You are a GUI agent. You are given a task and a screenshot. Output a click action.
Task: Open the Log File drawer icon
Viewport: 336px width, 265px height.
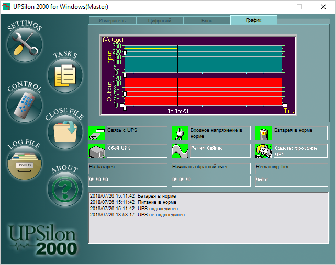pos(25,163)
